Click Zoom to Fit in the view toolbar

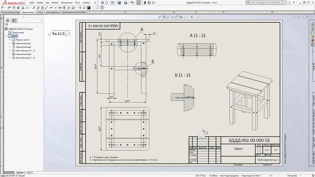tap(159, 17)
